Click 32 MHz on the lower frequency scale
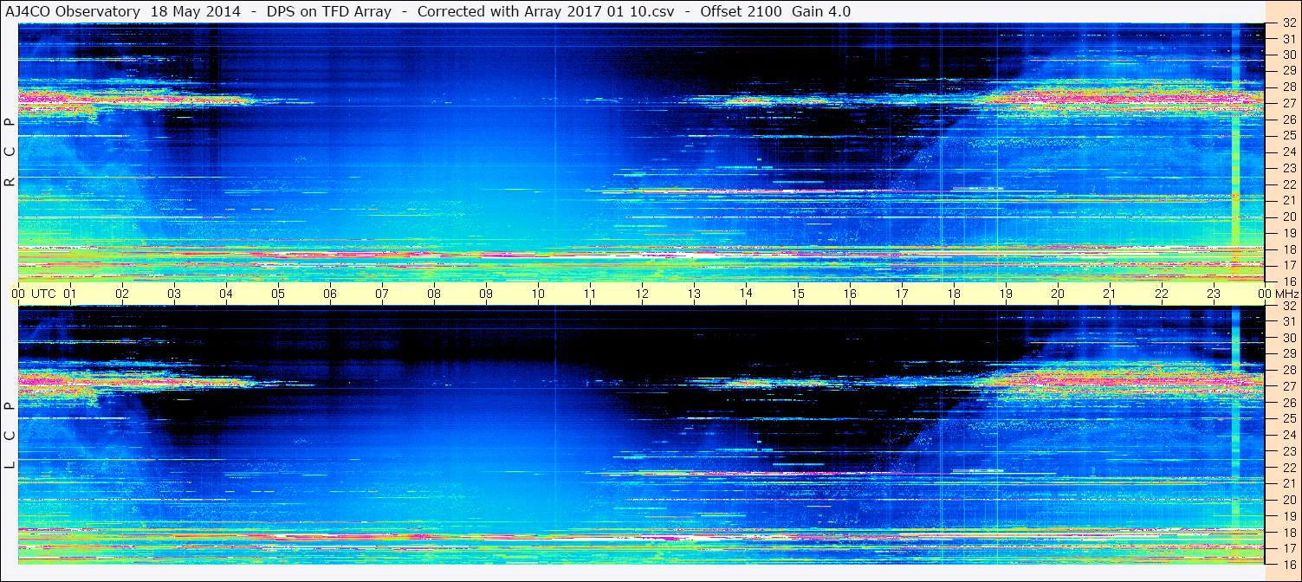The width and height of the screenshot is (1302, 582). click(1288, 306)
